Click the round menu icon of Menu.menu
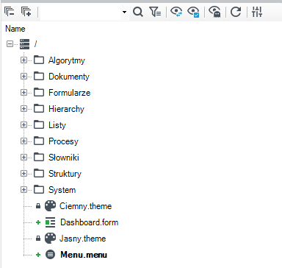The image size is (282, 268). tap(50, 255)
